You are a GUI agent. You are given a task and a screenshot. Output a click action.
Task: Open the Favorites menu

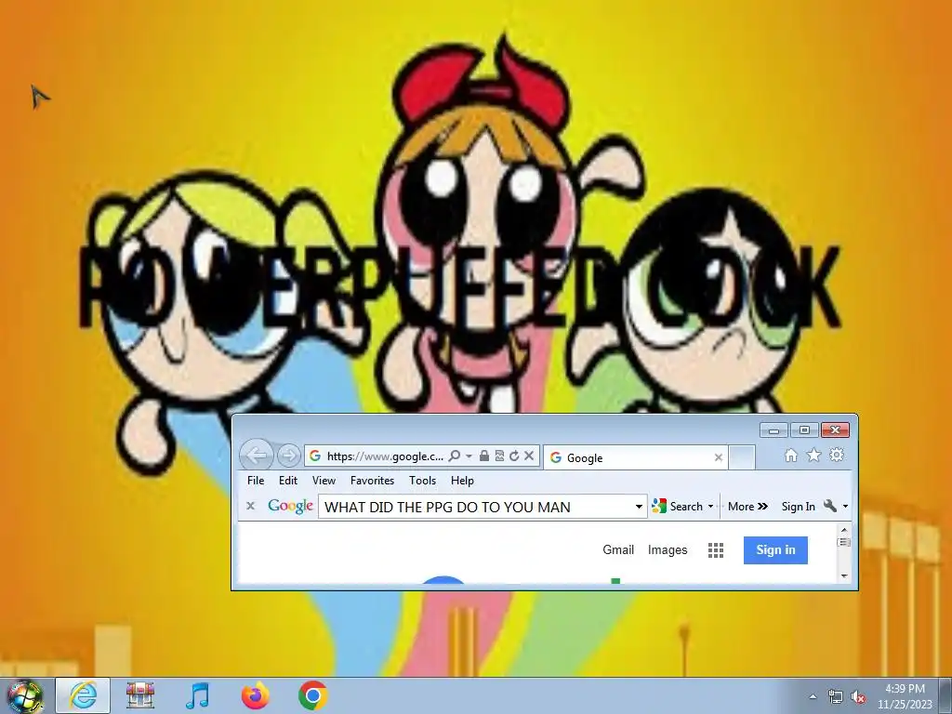click(372, 481)
